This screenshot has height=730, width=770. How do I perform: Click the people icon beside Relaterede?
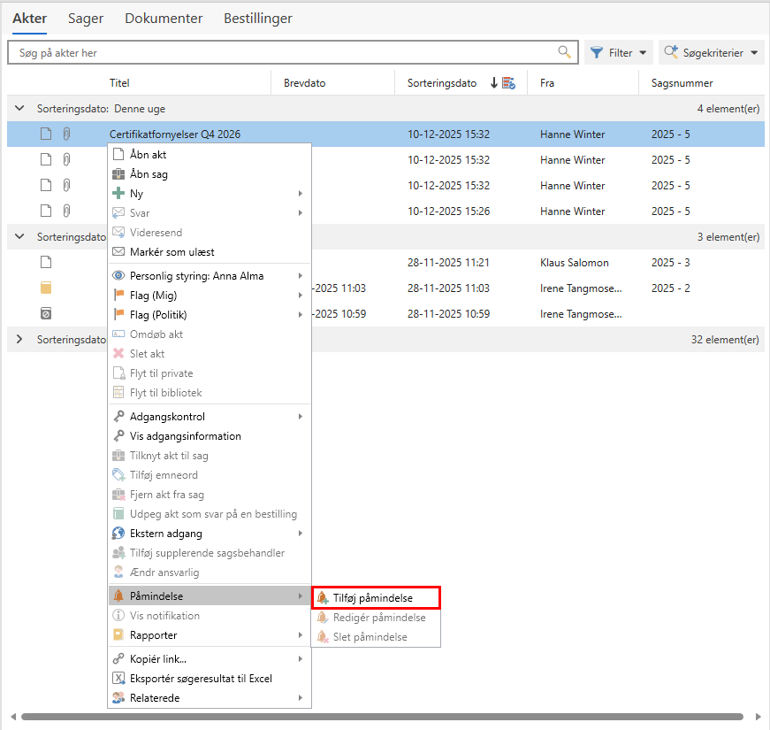coord(118,697)
